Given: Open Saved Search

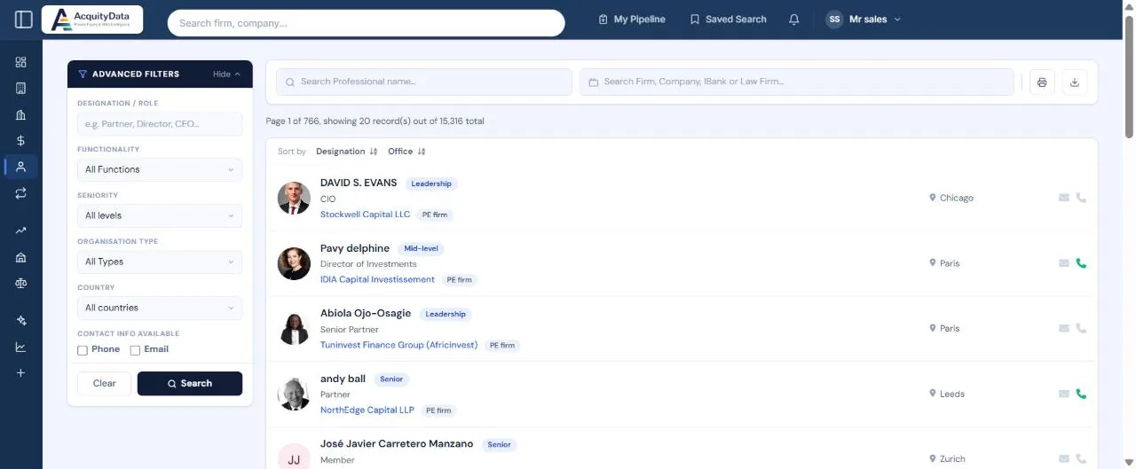Looking at the screenshot, I should point(728,20).
